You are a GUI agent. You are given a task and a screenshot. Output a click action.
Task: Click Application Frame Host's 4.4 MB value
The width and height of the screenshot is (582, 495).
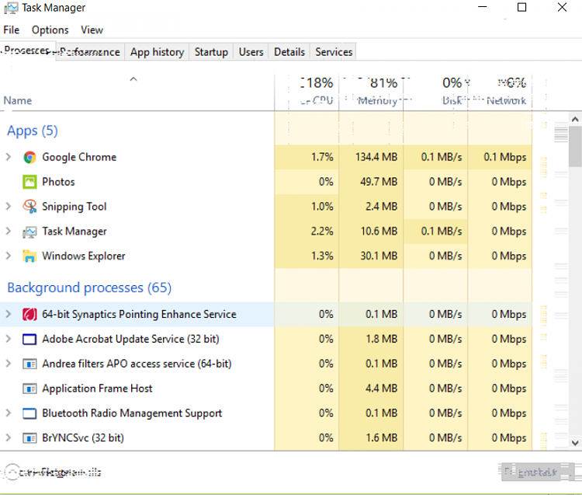[381, 389]
